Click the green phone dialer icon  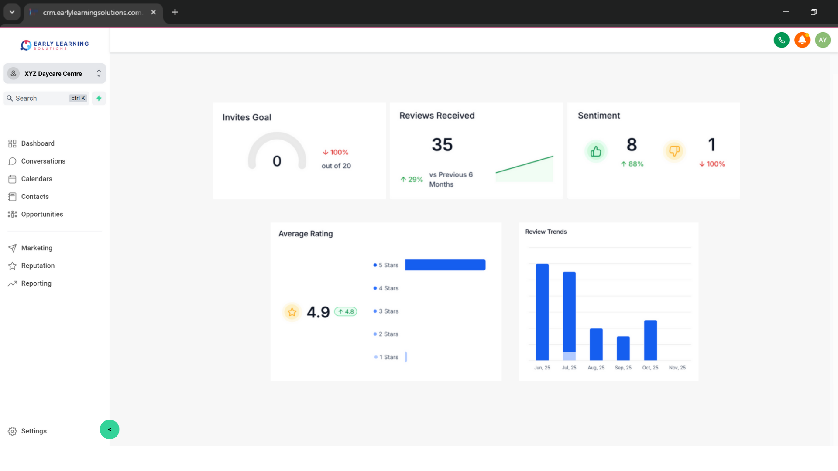point(781,40)
